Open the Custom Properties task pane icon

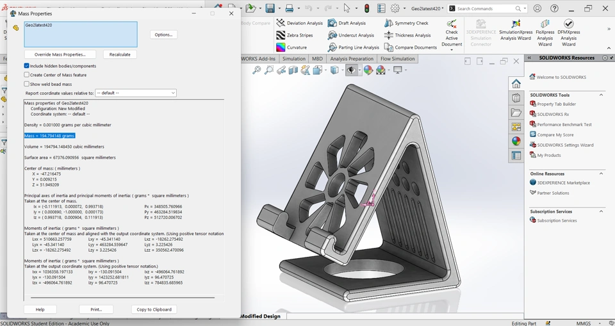point(516,156)
